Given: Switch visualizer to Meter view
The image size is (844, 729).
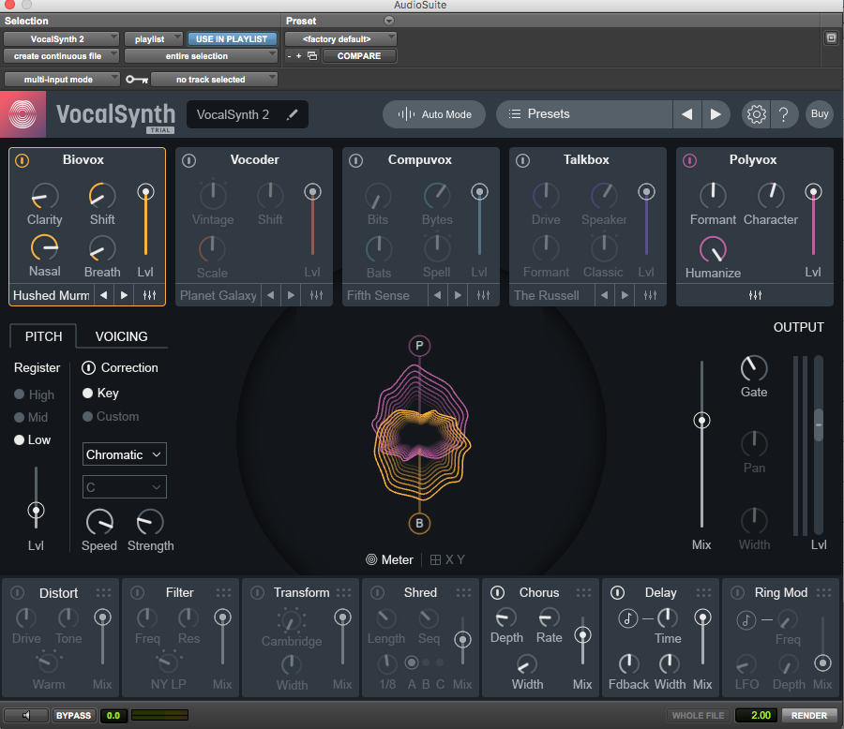Looking at the screenshot, I should pos(389,559).
